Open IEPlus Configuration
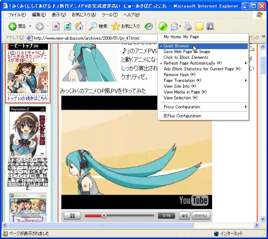The width and height of the screenshot is (268, 239). 203,116
